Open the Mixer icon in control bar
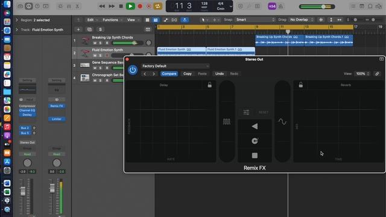386x217 pixels. 69,6
